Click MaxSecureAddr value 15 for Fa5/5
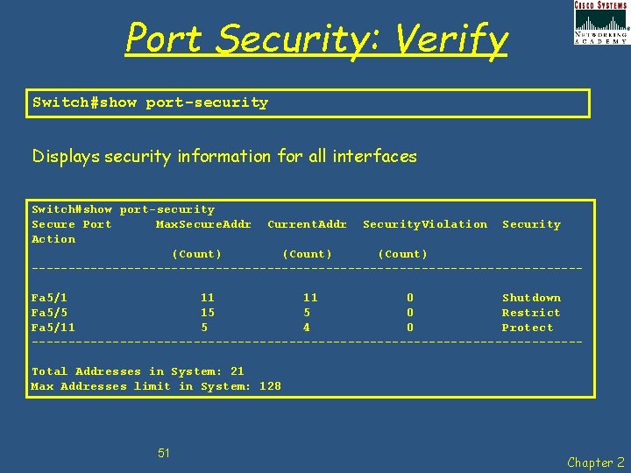 pos(208,313)
